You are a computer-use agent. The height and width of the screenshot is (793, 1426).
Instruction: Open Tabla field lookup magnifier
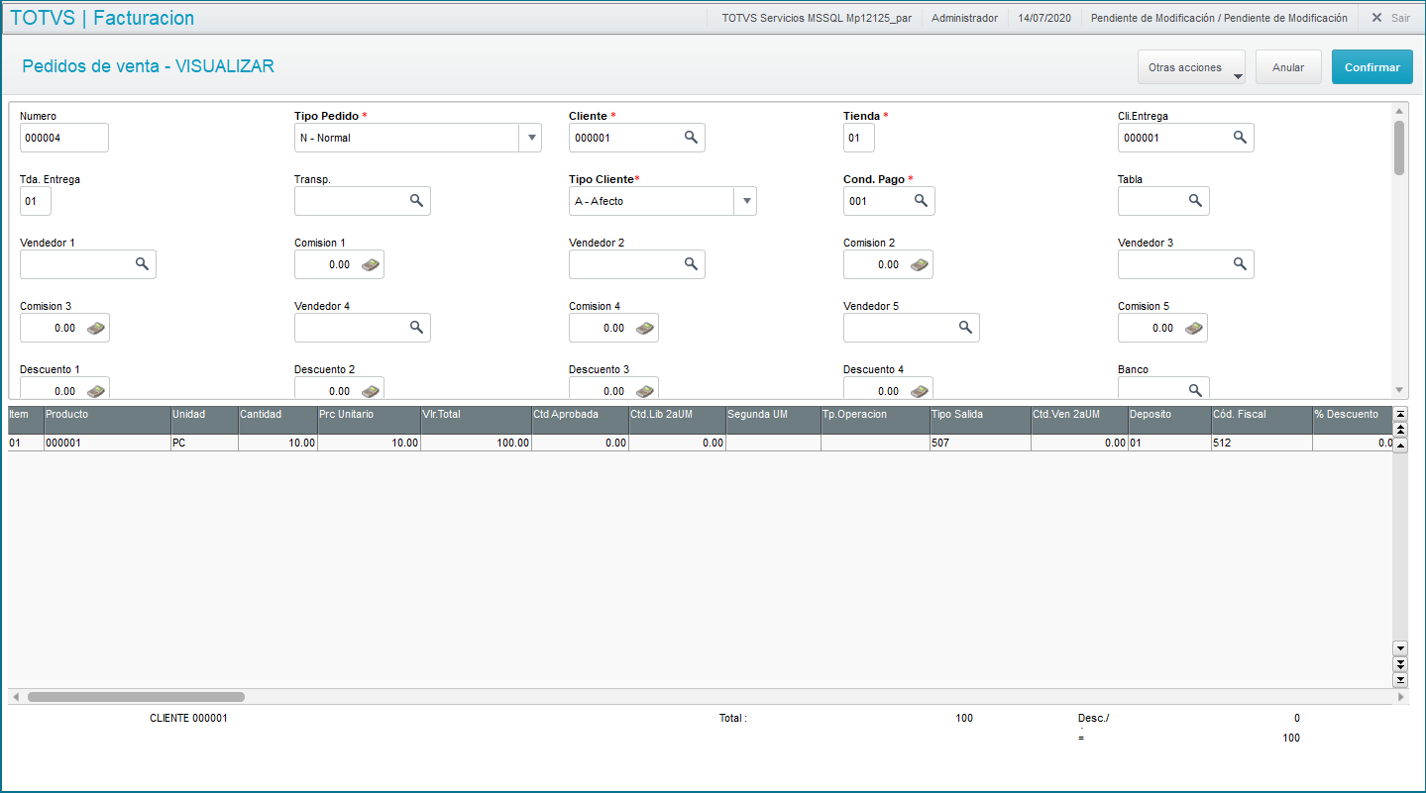coord(1195,201)
